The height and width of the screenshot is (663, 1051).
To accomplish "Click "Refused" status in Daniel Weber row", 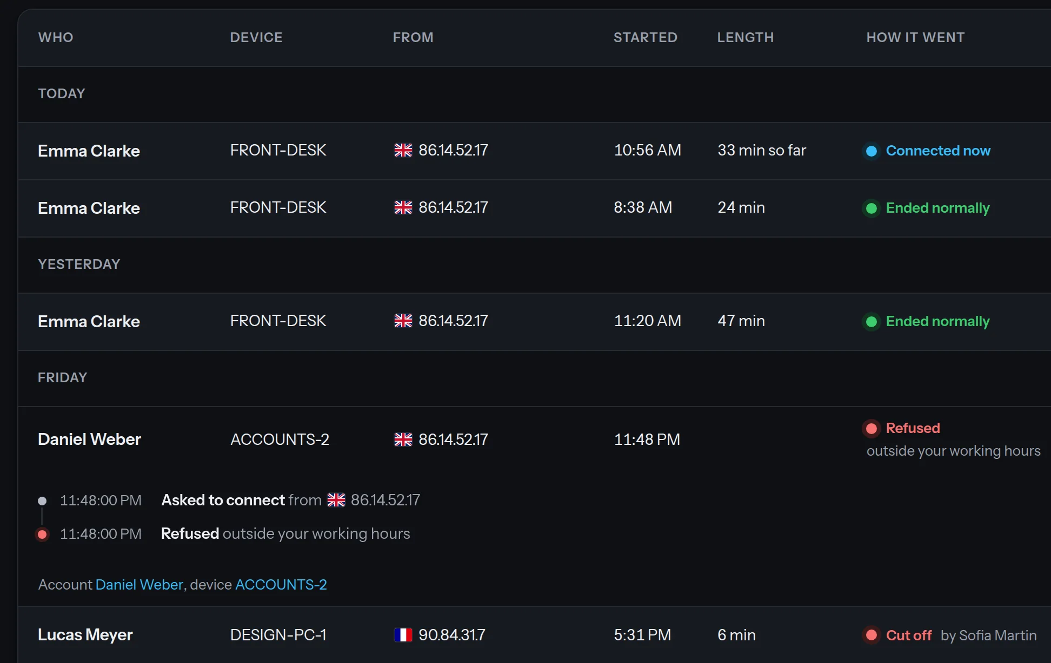I will [x=913, y=428].
